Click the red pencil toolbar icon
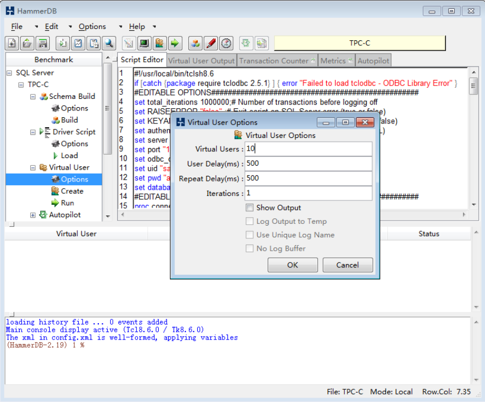This screenshot has width=485, height=402. pyautogui.click(x=211, y=43)
